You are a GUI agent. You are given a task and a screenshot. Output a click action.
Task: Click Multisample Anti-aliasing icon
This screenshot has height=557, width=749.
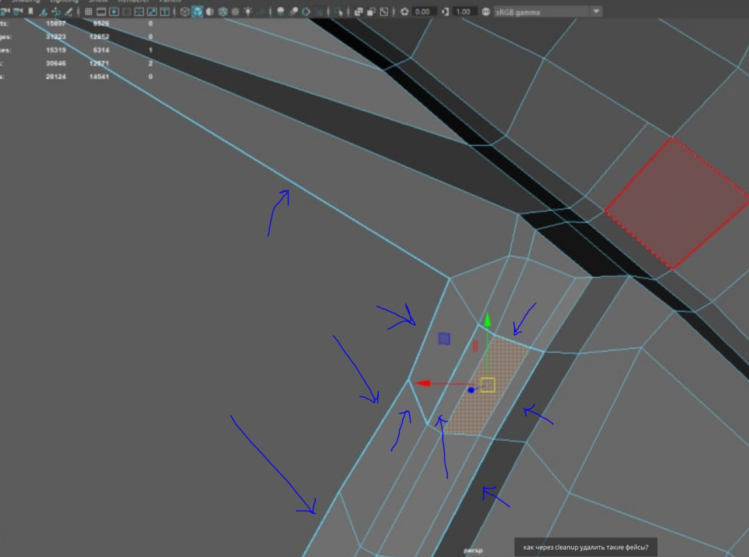(305, 11)
